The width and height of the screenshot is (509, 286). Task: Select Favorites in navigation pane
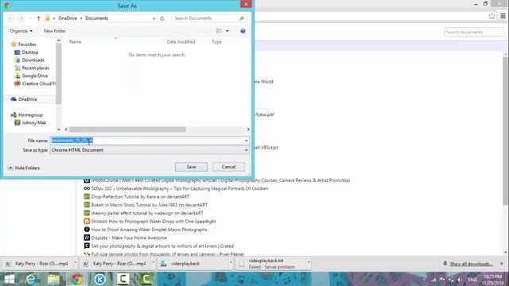27,44
